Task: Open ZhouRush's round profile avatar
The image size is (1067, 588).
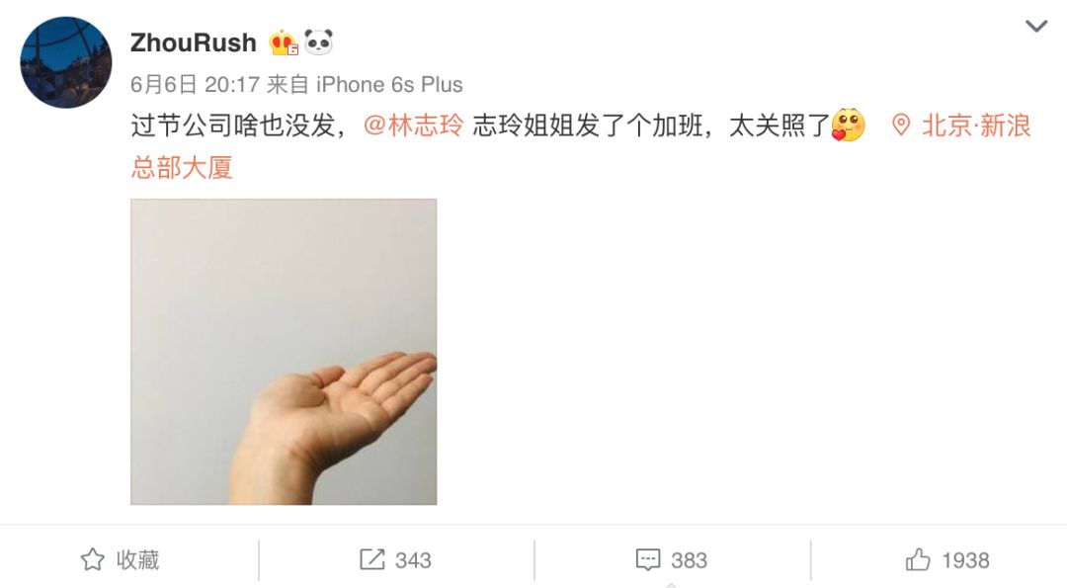Action: (x=66, y=62)
